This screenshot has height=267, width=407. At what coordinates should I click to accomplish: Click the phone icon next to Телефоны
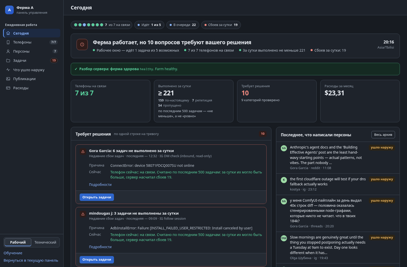pyautogui.click(x=8, y=42)
